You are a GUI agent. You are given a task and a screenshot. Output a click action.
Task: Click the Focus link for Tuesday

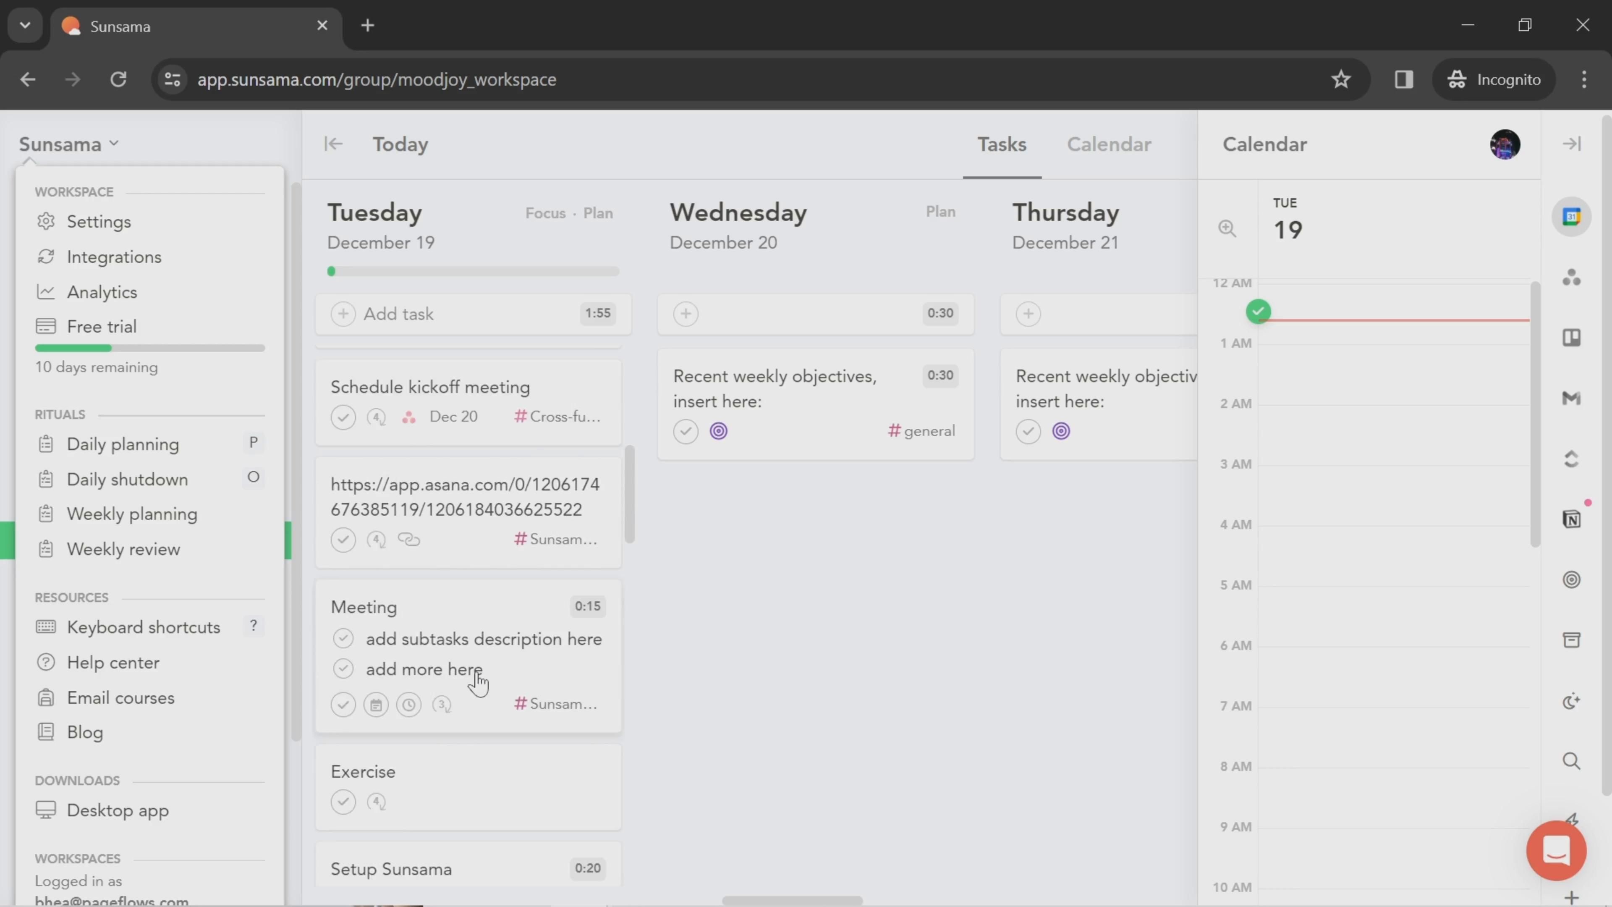tap(544, 213)
